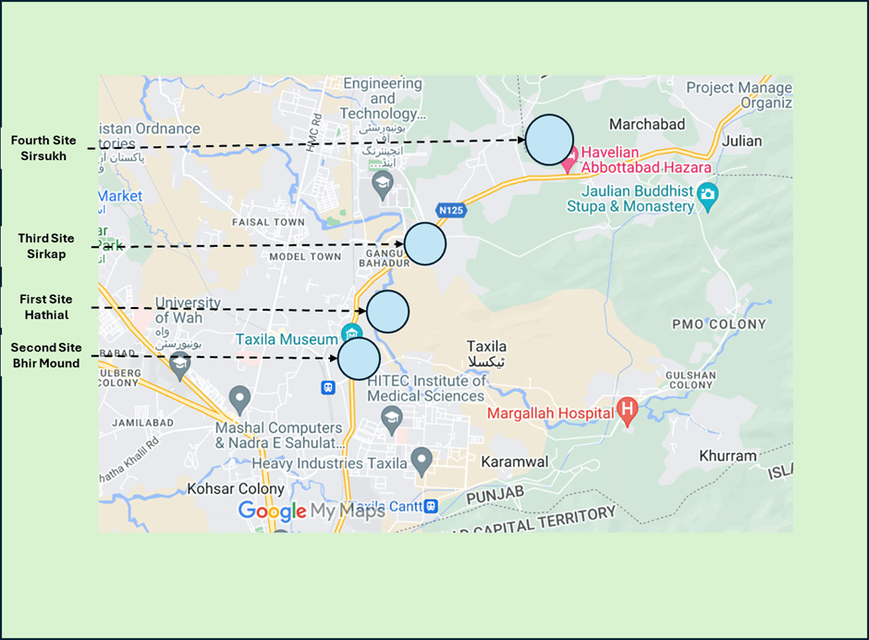Click the N125 highway shield marker
Viewport: 869px width, 640px height.
pos(450,210)
